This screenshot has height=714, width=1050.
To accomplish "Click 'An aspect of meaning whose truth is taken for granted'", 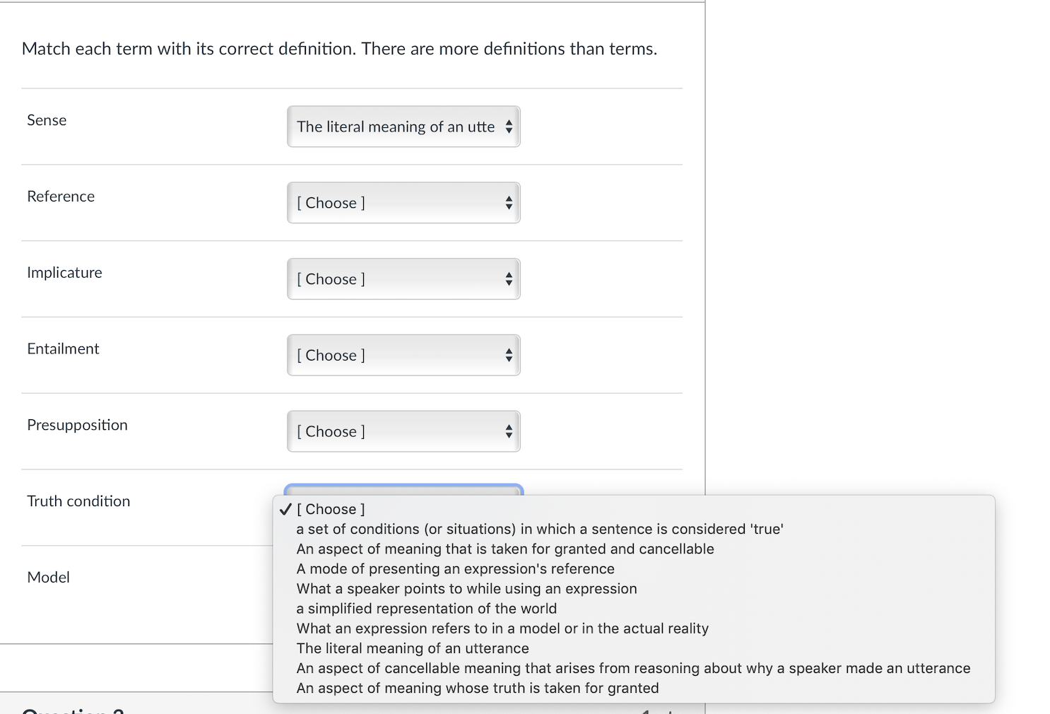I will point(478,688).
